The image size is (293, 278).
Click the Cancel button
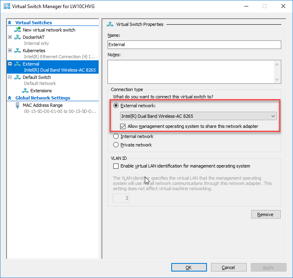click(x=229, y=267)
